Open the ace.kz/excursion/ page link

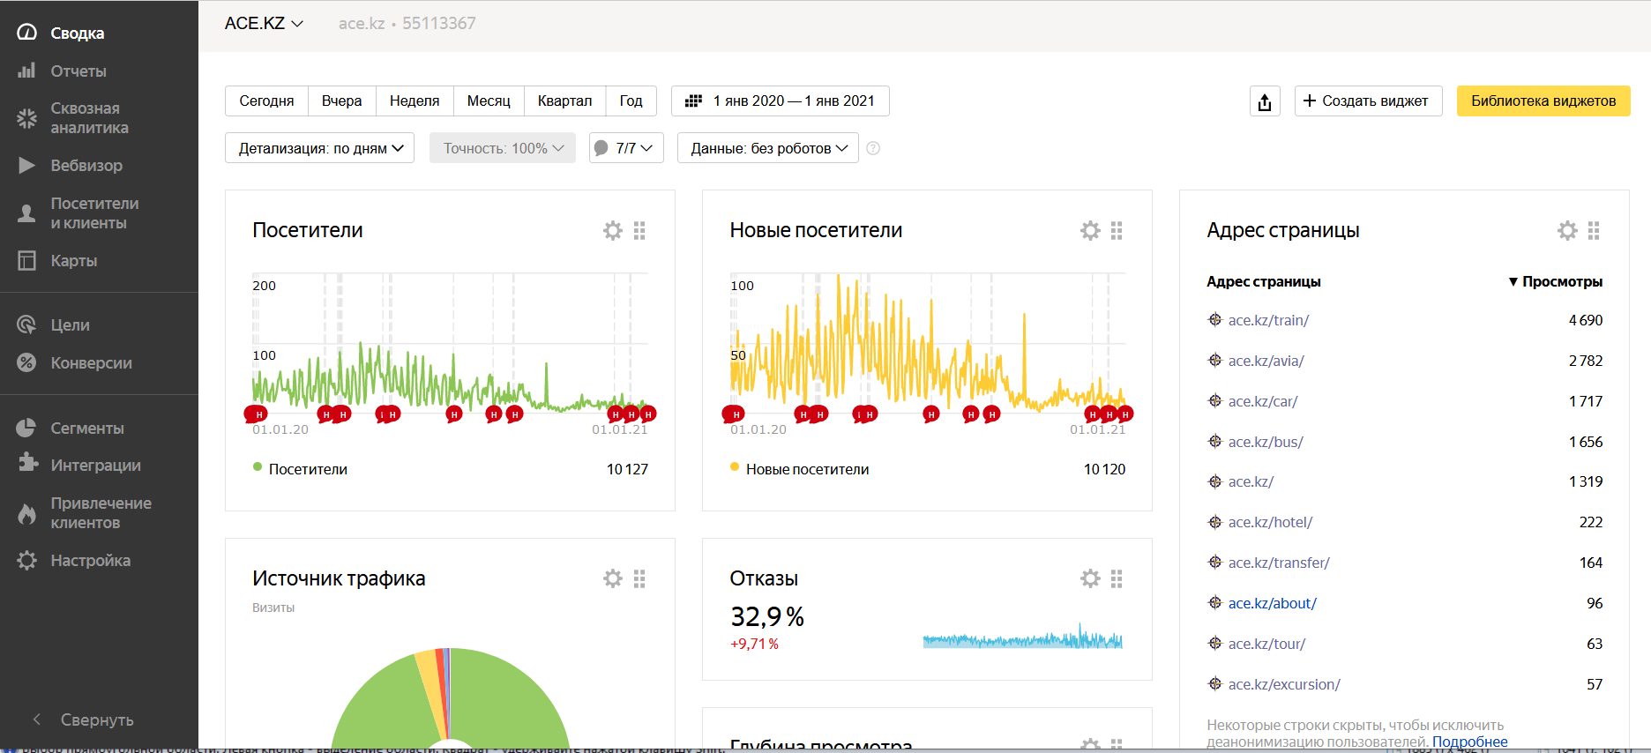(1284, 684)
